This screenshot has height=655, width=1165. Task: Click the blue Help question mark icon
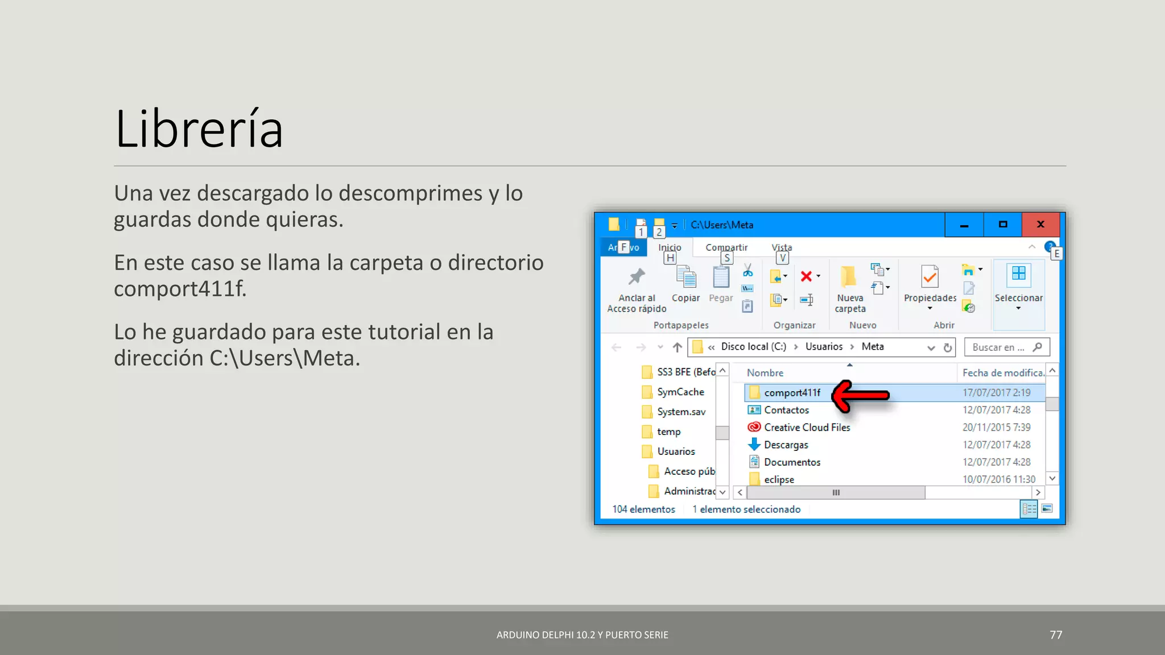(x=1049, y=247)
